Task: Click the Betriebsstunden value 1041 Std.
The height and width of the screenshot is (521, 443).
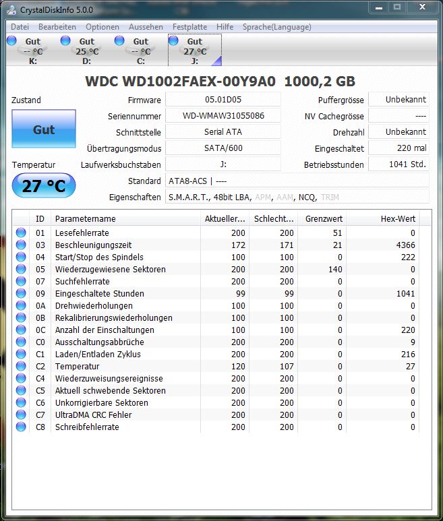Action: [x=398, y=164]
